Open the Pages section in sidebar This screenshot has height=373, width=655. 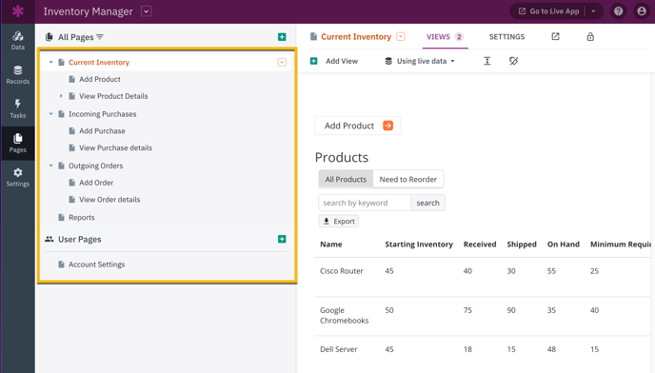17,143
